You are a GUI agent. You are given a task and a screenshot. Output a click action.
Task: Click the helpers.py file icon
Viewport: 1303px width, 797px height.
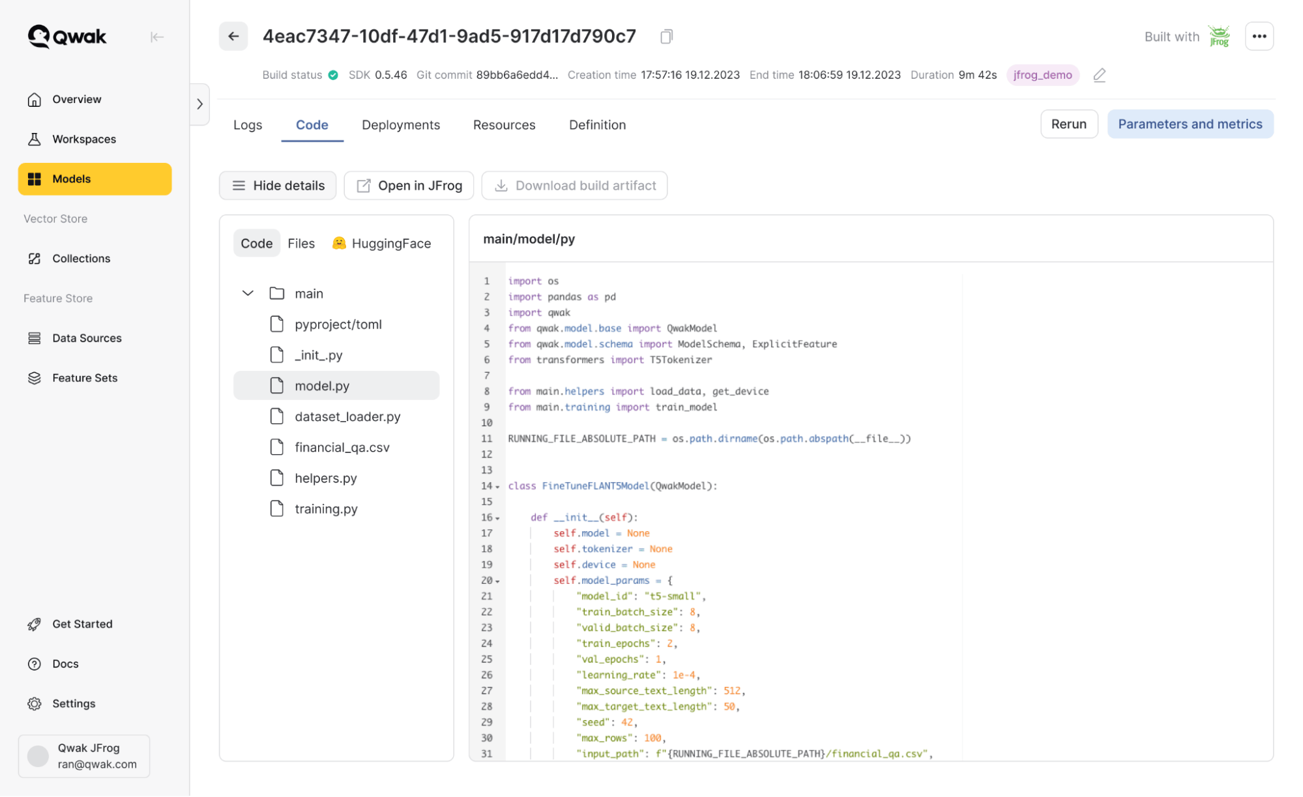point(277,478)
